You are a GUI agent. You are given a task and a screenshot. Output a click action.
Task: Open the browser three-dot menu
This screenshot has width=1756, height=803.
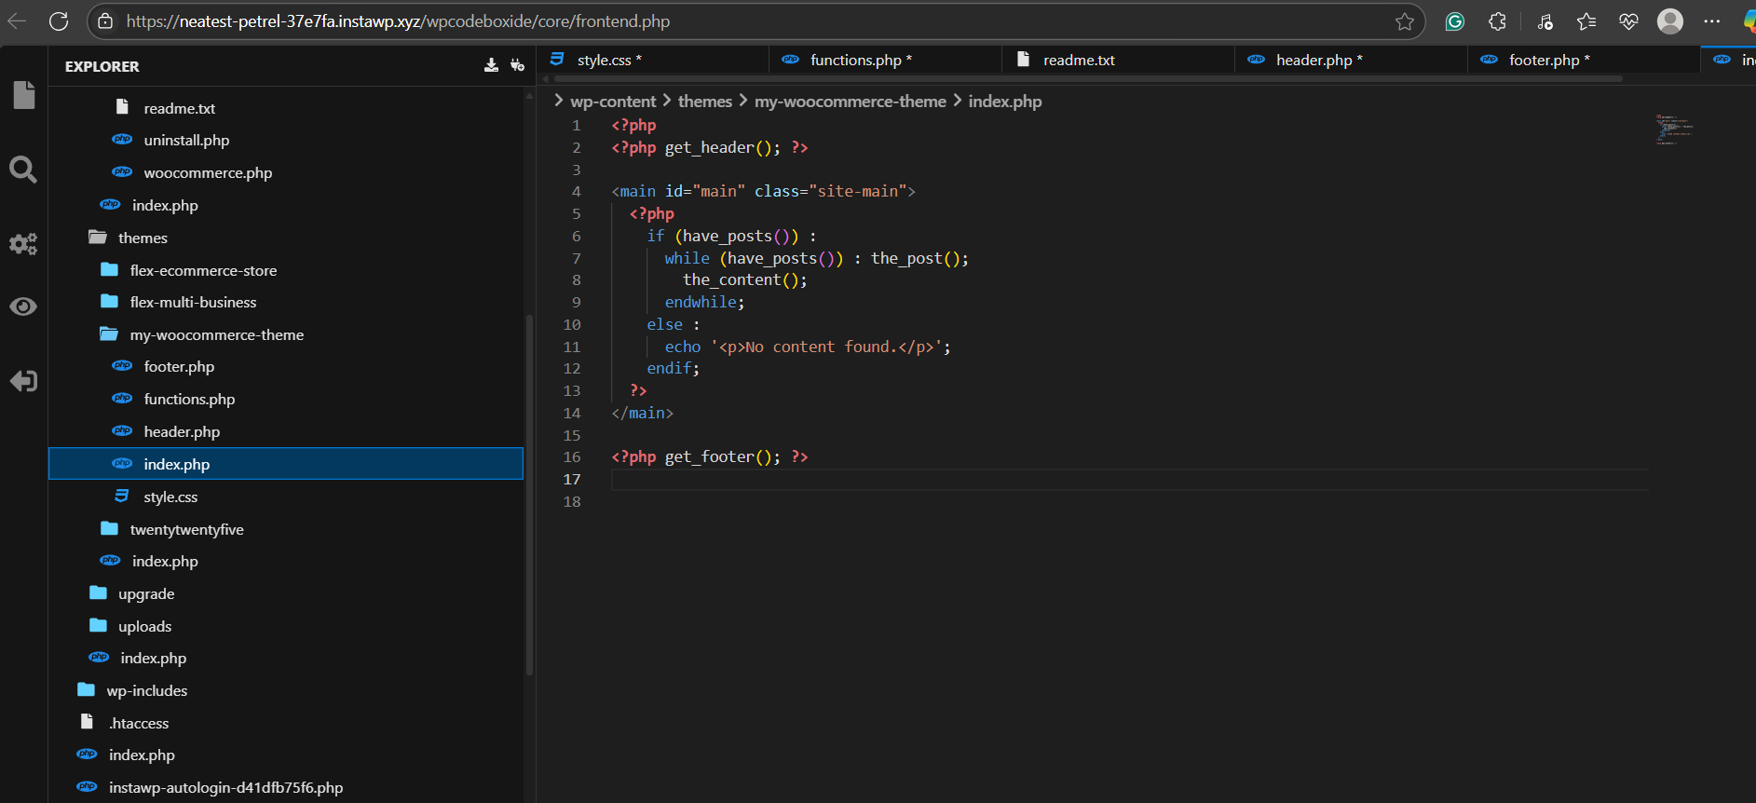[1712, 21]
